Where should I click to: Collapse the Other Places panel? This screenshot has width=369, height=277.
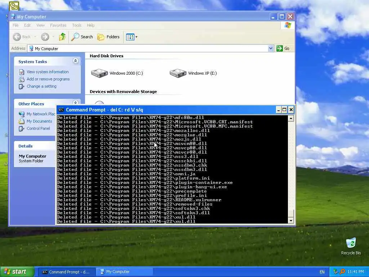(x=75, y=103)
